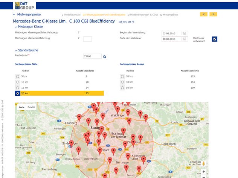Click the 133 locations count value
This screenshot has height=178, width=238.
click(192, 77)
